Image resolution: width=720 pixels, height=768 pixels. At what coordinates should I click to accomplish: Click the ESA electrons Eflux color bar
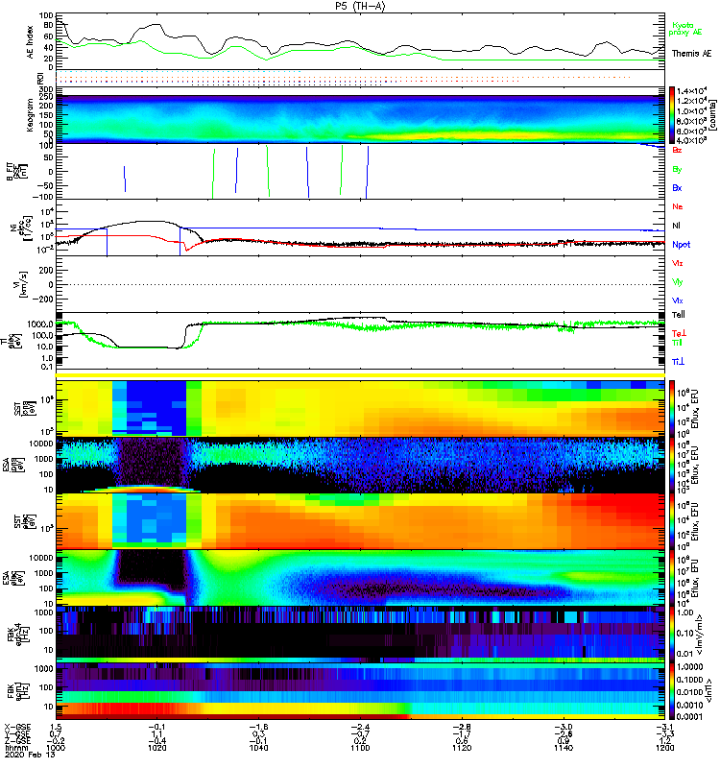pos(671,578)
